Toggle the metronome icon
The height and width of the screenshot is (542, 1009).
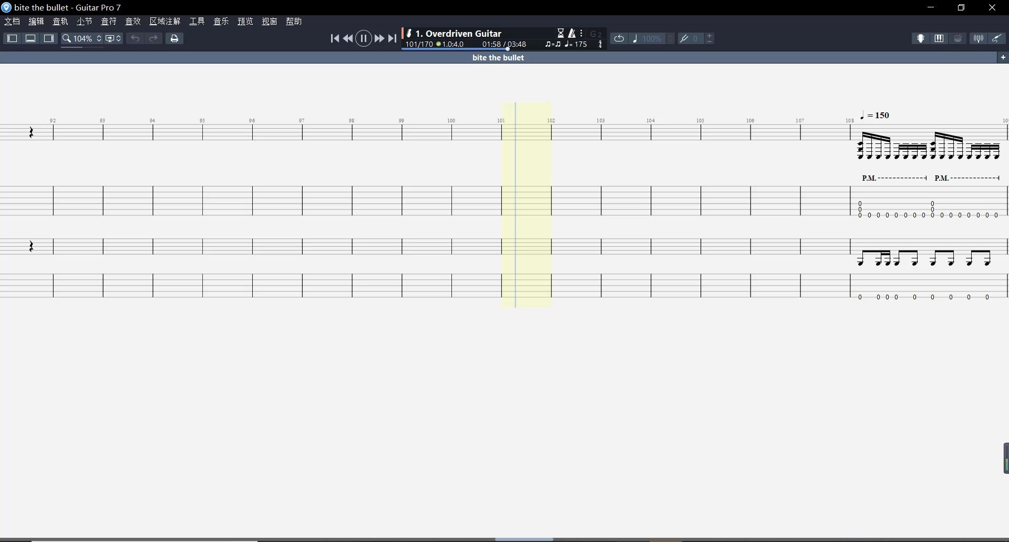(x=572, y=34)
